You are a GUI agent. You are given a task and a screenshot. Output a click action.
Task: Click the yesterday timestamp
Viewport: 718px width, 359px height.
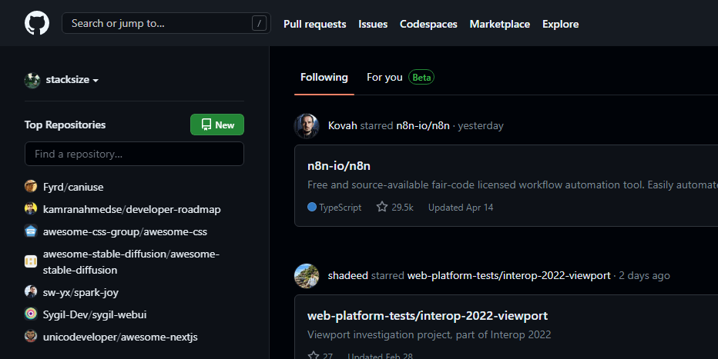click(481, 126)
